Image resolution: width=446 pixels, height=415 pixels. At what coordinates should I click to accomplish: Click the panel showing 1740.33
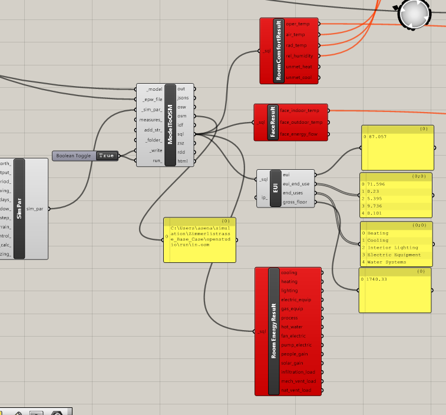point(395,290)
